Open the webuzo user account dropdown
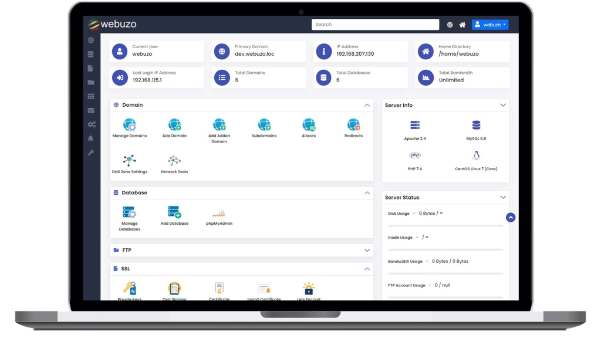The width and height of the screenshot is (601, 338). [490, 24]
